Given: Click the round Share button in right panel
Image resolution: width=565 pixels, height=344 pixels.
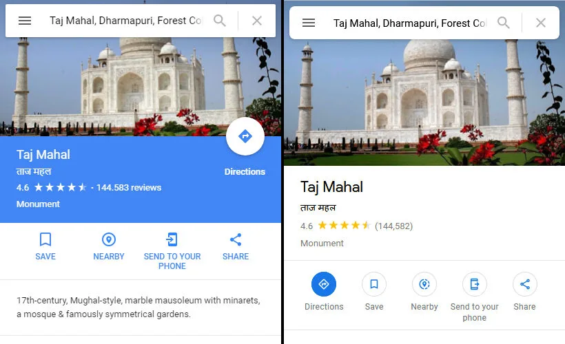Looking at the screenshot, I should [x=524, y=284].
